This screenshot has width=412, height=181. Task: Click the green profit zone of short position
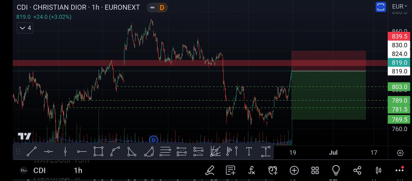pyautogui.click(x=329, y=95)
